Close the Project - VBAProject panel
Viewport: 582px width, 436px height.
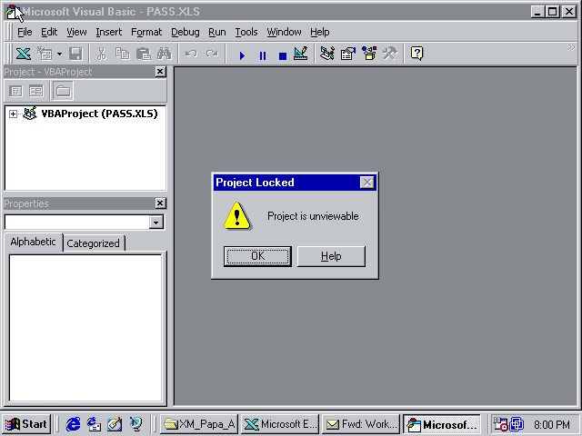[x=160, y=72]
